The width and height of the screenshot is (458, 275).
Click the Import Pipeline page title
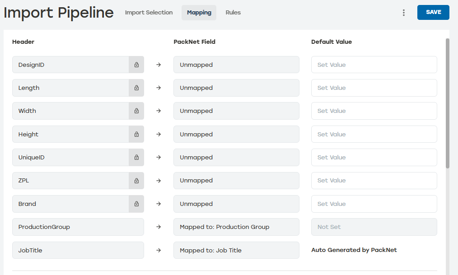tap(58, 13)
